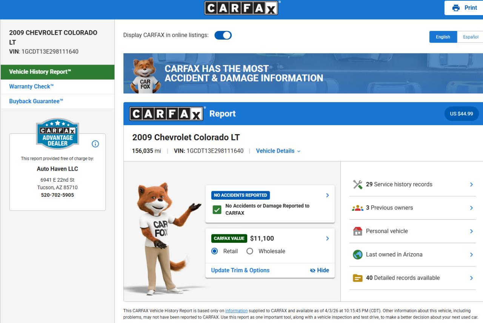Open the Update Trim & Options link
This screenshot has height=323, width=483.
pos(240,270)
